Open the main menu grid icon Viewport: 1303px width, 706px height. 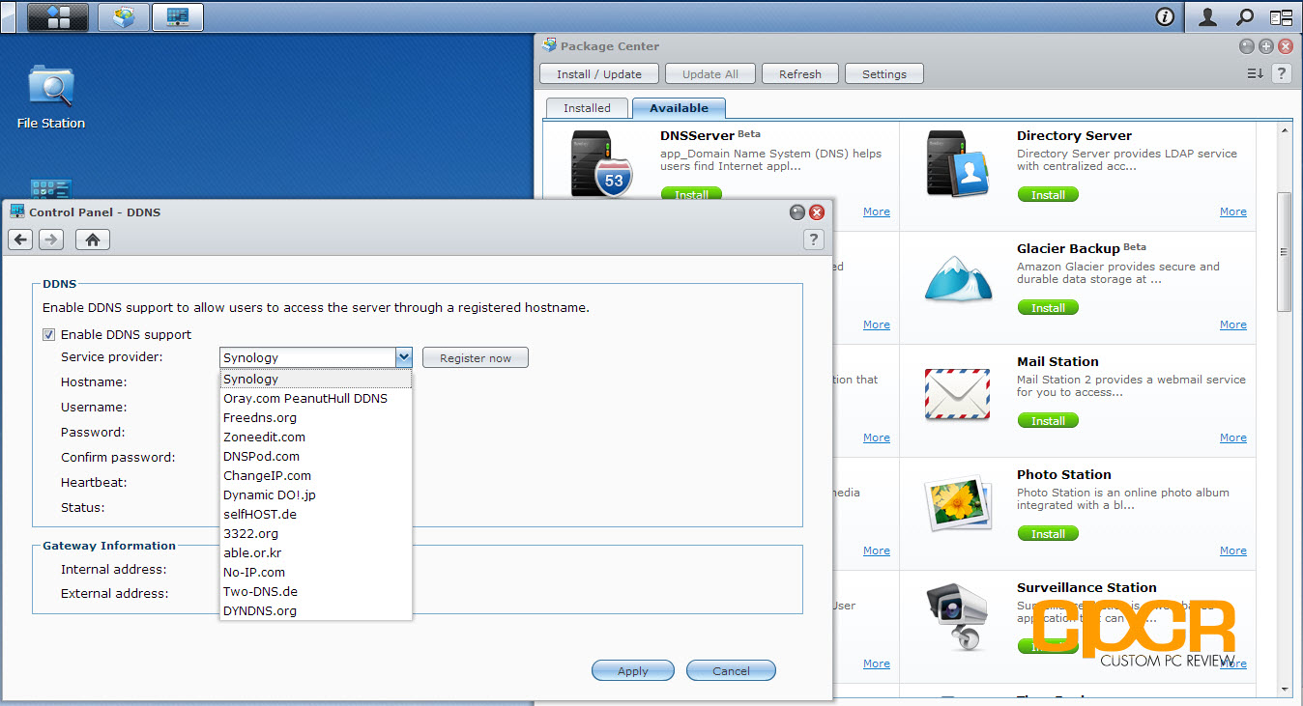click(58, 16)
